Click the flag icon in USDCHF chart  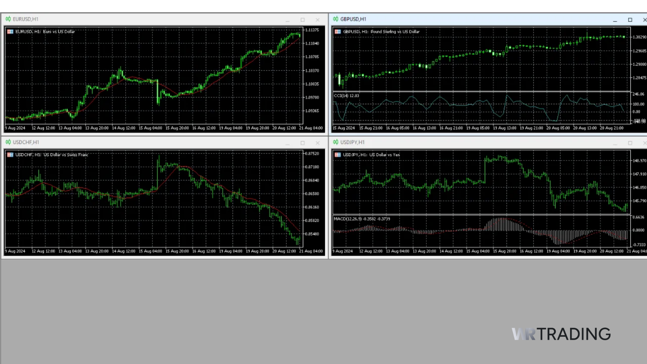10,155
